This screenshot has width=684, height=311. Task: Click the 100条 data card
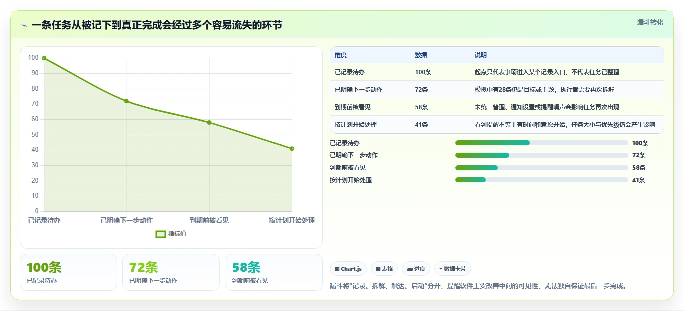tap(68, 272)
